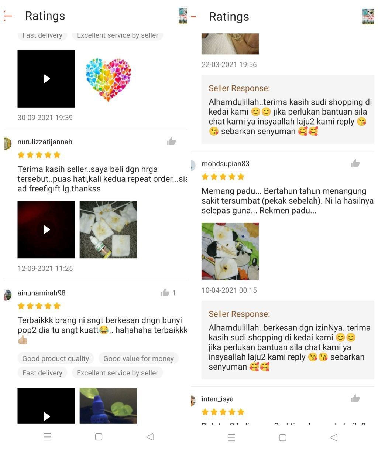The image size is (378, 473).
Task: Open the rainbow heart review image
Action: (x=108, y=79)
